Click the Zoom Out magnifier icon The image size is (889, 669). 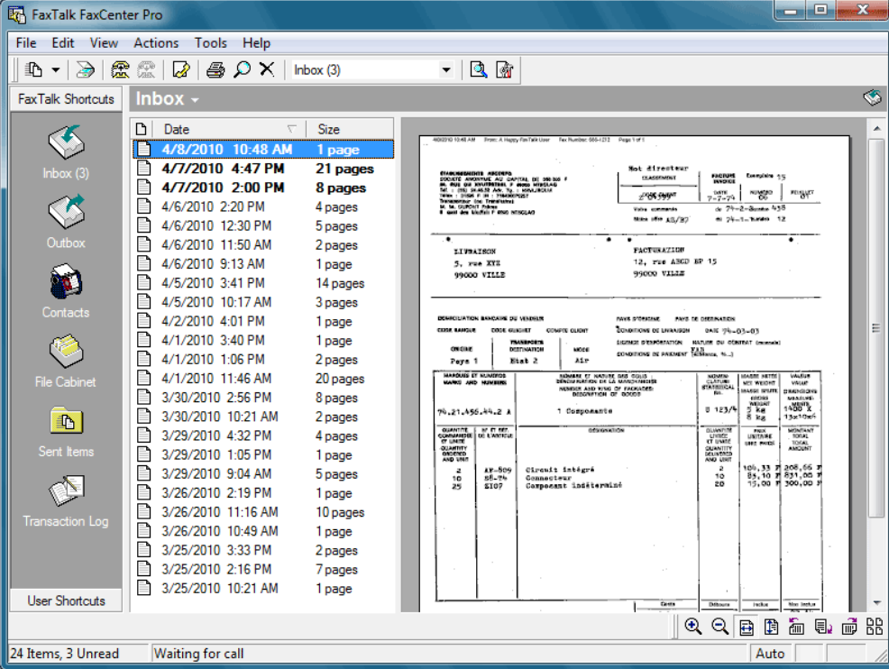click(719, 627)
